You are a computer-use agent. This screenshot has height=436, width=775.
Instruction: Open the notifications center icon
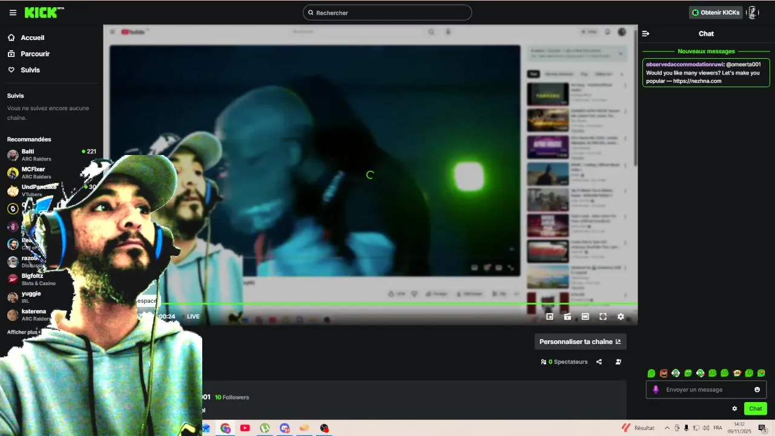click(762, 428)
